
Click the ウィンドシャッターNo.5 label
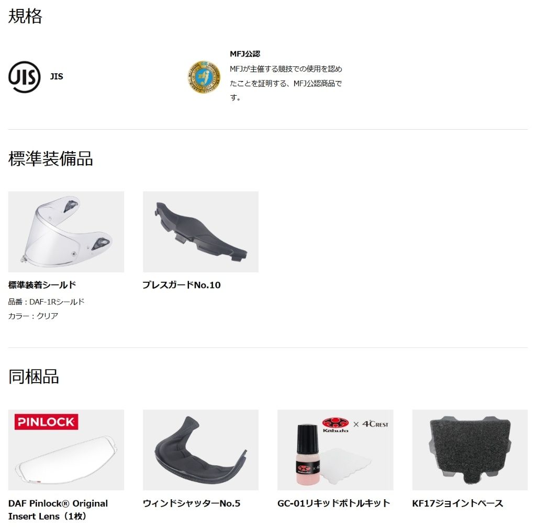click(192, 503)
